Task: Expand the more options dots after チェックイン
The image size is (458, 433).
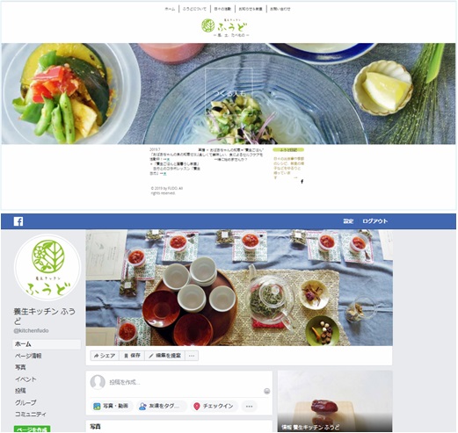Action: (249, 406)
